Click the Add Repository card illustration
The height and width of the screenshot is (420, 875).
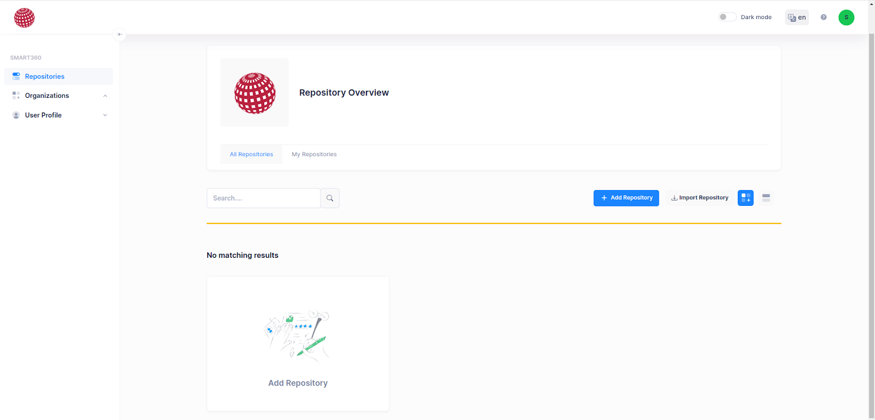(297, 335)
